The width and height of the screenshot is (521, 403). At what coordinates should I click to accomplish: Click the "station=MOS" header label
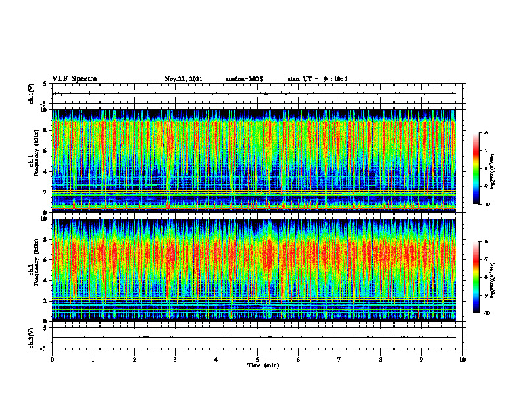(245, 79)
